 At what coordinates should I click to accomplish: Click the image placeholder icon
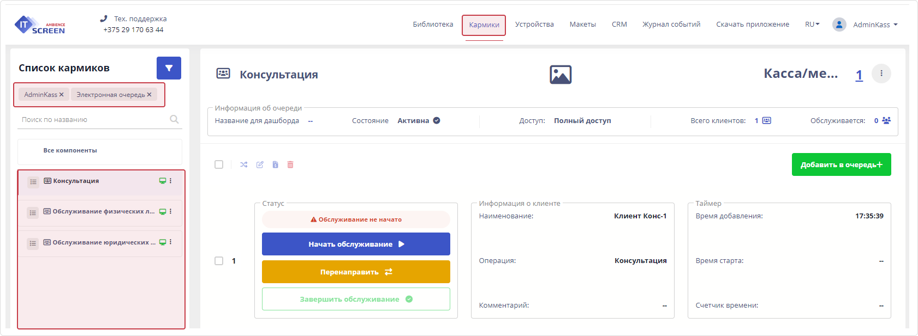pos(561,75)
